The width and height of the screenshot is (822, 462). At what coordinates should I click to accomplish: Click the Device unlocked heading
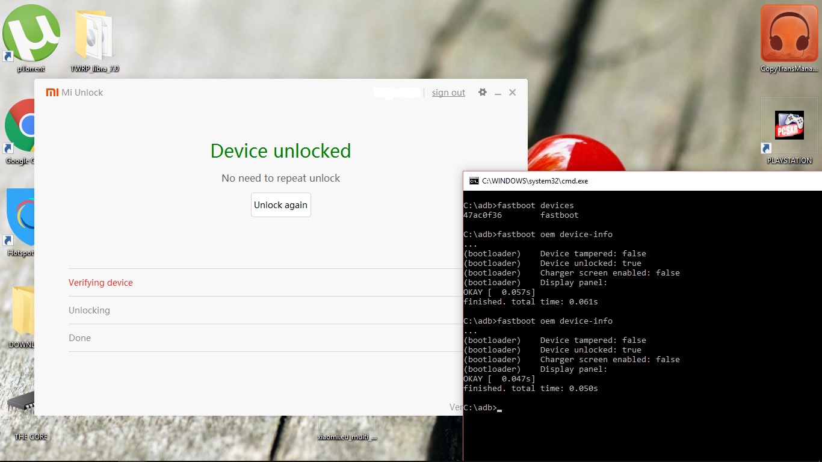coord(280,150)
